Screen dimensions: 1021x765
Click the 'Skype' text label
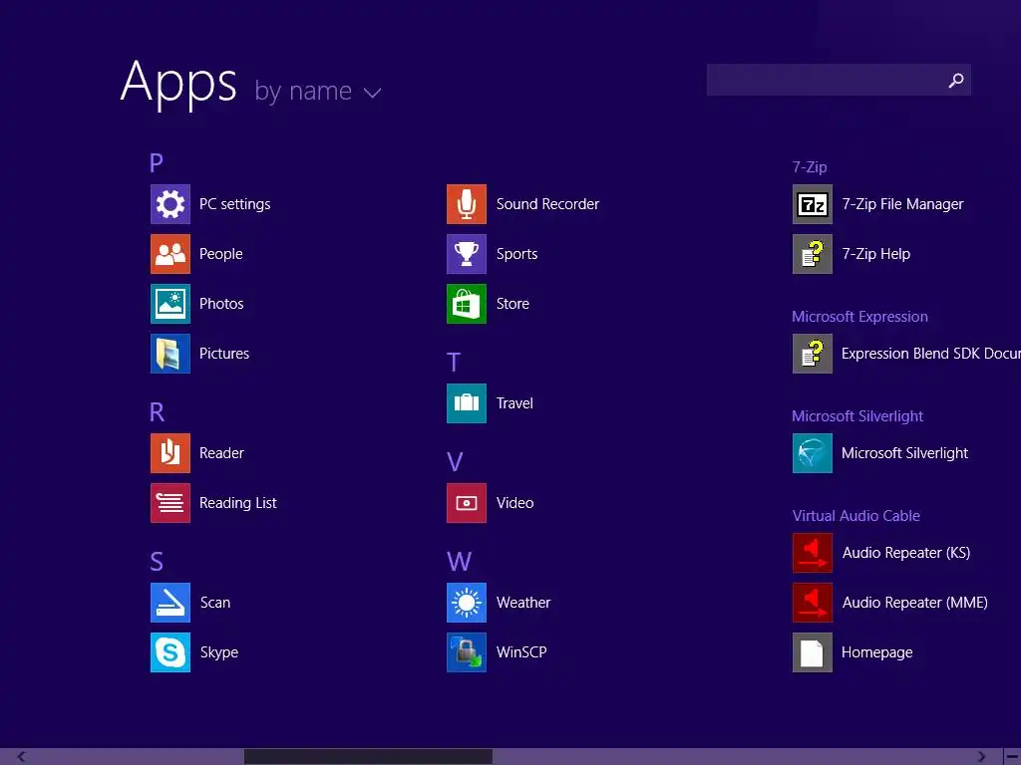point(218,651)
